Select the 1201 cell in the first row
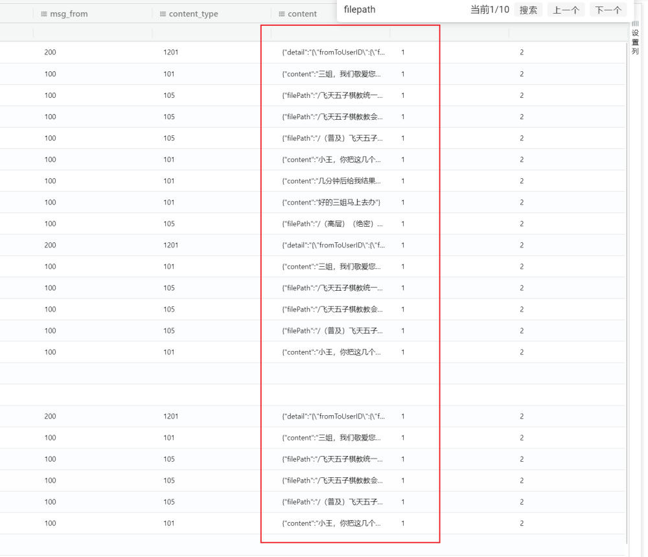Screen dimensions: 648x557 pos(170,52)
